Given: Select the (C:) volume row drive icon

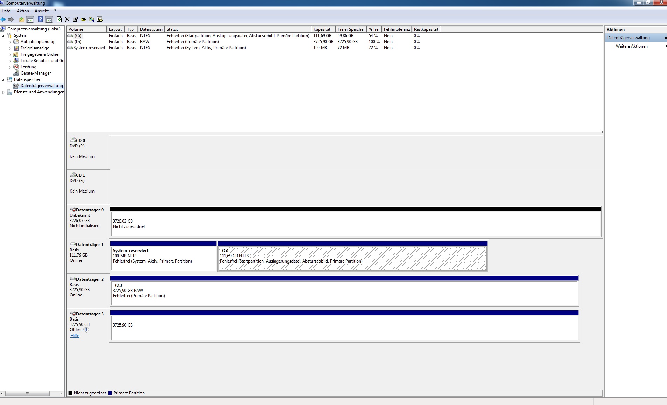Looking at the screenshot, I should coord(70,36).
